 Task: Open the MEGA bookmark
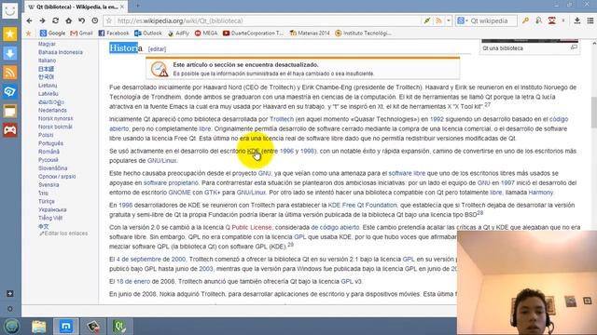(x=206, y=33)
